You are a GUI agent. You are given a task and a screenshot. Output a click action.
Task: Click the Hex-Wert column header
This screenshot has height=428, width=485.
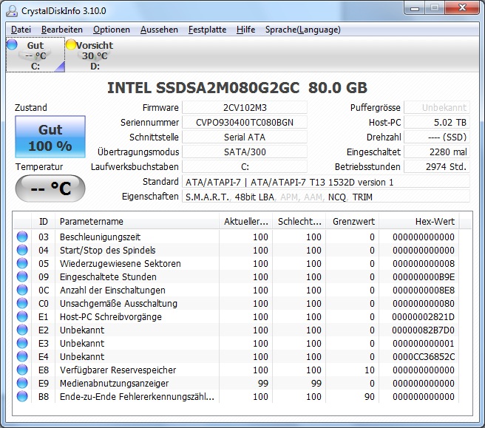pos(419,222)
